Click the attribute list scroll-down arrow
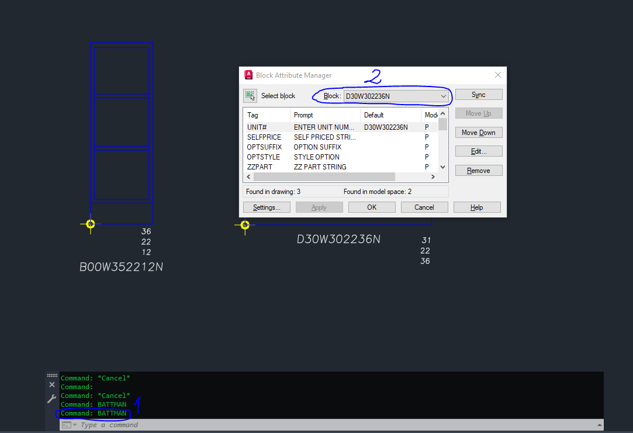Screen dimensions: 633x433 pos(443,167)
